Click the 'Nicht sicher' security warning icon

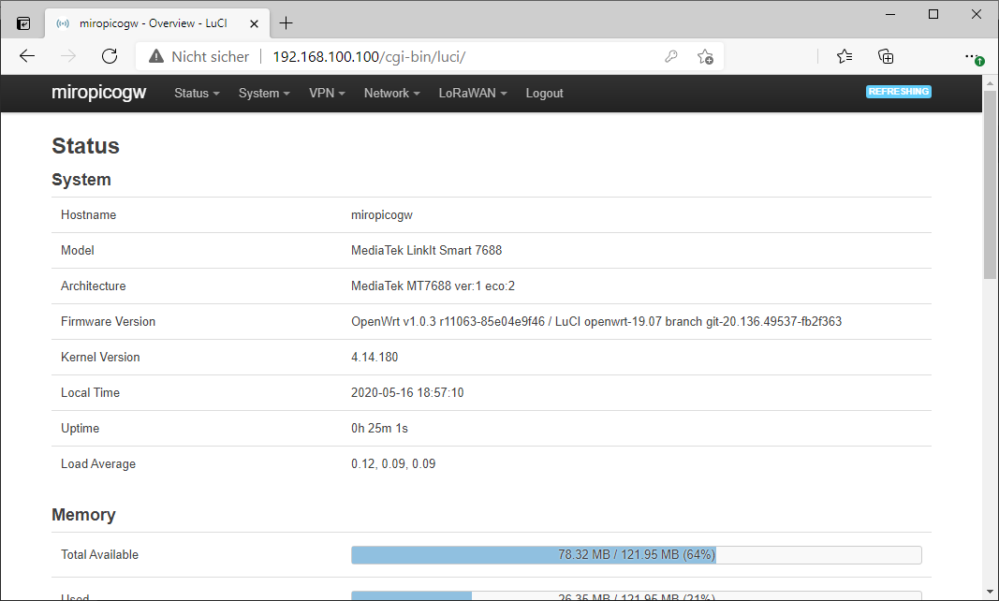156,56
